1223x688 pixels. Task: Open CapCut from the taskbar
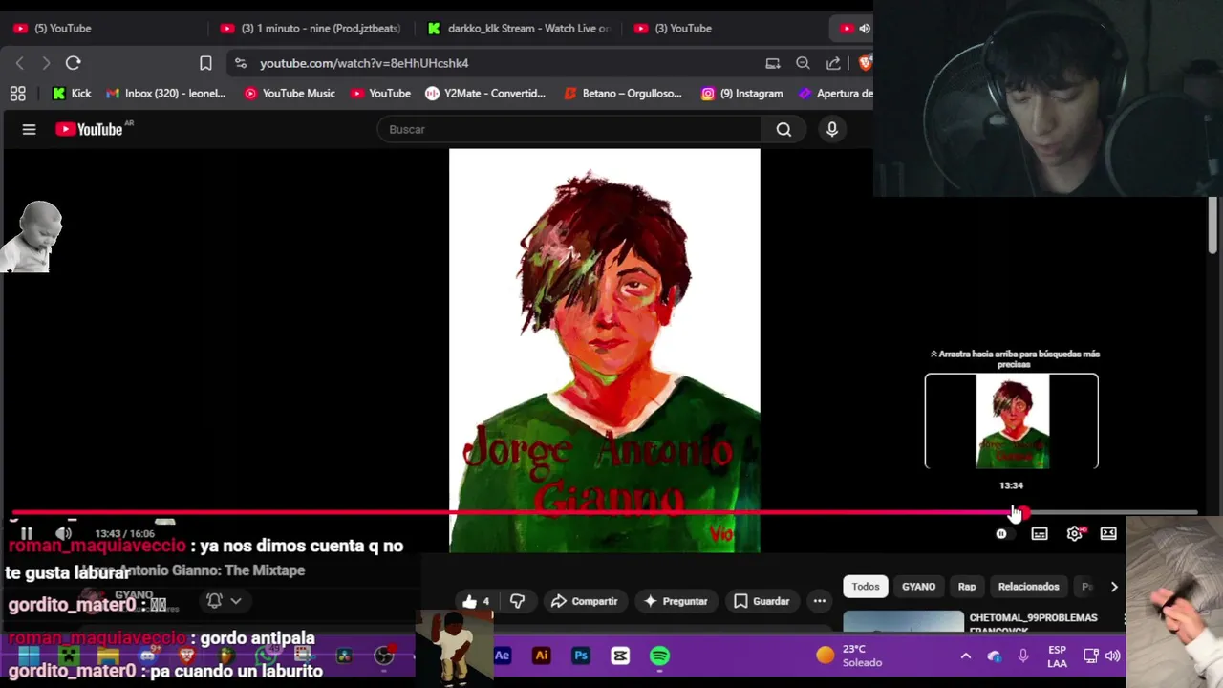620,656
